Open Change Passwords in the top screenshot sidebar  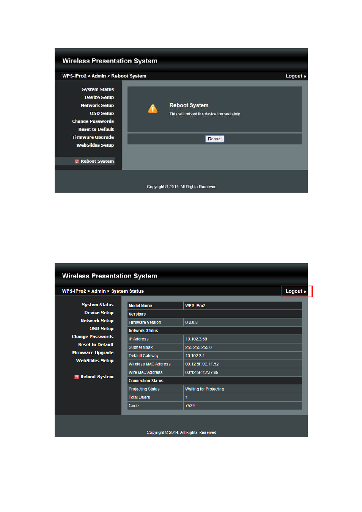[x=93, y=121]
